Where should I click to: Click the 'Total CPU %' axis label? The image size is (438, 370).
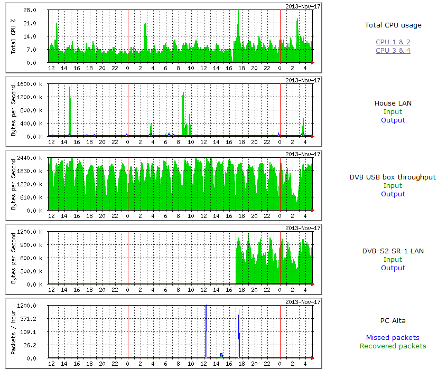pyautogui.click(x=13, y=36)
